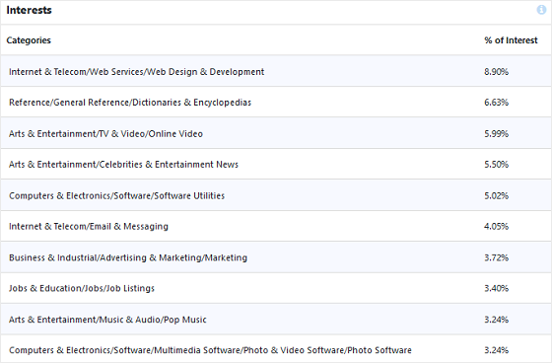Click the Interests panel title
This screenshot has width=552, height=363.
(29, 10)
